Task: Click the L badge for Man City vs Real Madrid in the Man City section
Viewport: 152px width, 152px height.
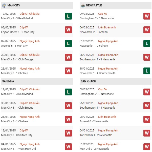Action: (x=68, y=16)
